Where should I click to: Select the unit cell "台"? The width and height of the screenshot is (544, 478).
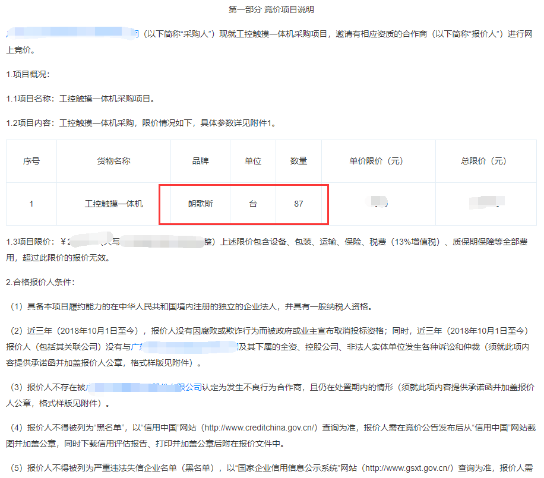click(x=253, y=204)
